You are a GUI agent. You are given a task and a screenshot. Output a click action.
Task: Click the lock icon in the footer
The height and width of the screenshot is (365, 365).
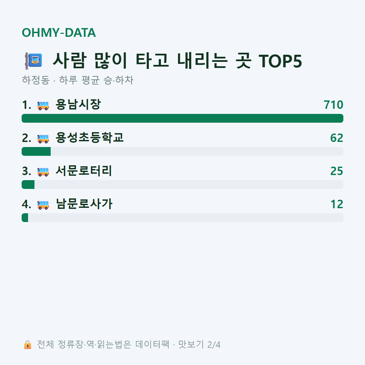pyautogui.click(x=28, y=345)
